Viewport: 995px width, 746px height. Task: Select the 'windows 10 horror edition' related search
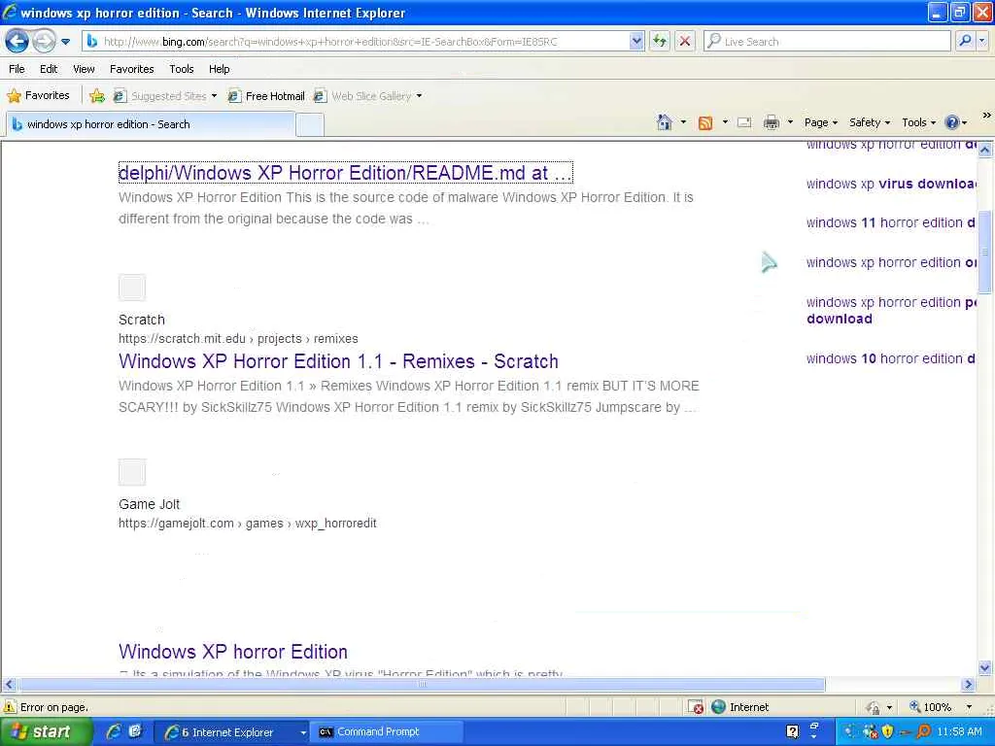(x=891, y=358)
